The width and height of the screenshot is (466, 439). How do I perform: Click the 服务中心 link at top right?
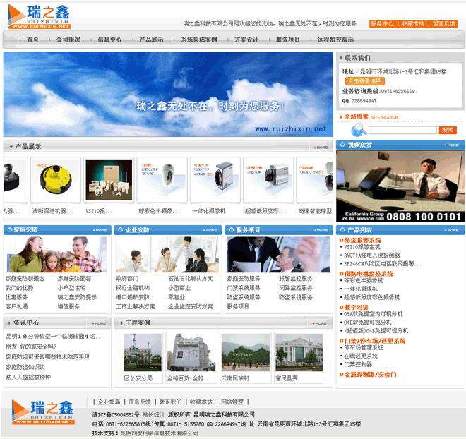click(x=382, y=24)
